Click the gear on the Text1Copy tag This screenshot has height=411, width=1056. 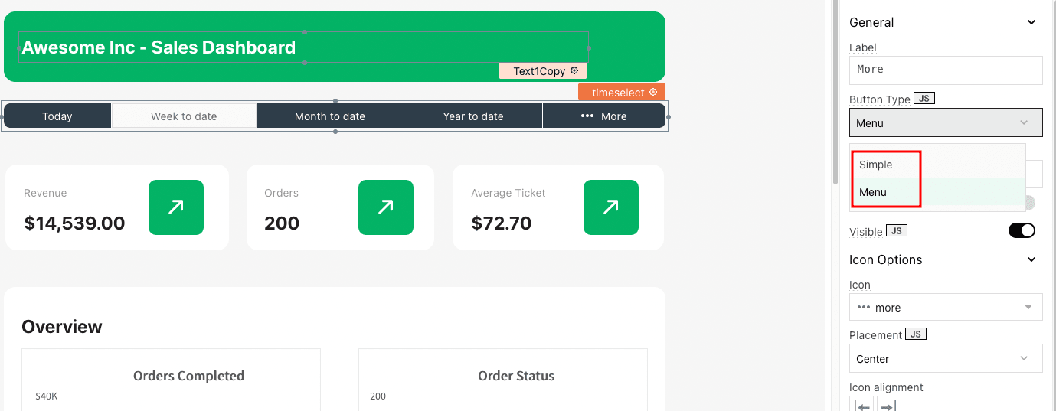click(574, 70)
